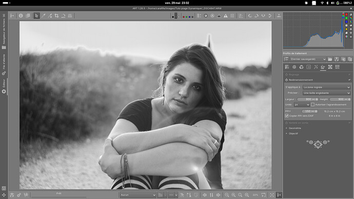Enable Autoriser l'agrandissement checkbox
The image size is (354, 199).
pyautogui.click(x=312, y=105)
